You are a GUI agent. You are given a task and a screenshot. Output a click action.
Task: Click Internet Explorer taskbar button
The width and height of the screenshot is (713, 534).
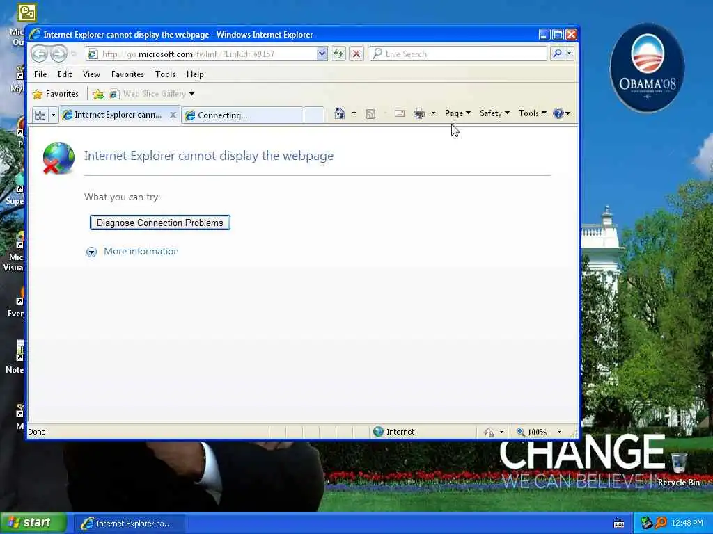pos(130,524)
